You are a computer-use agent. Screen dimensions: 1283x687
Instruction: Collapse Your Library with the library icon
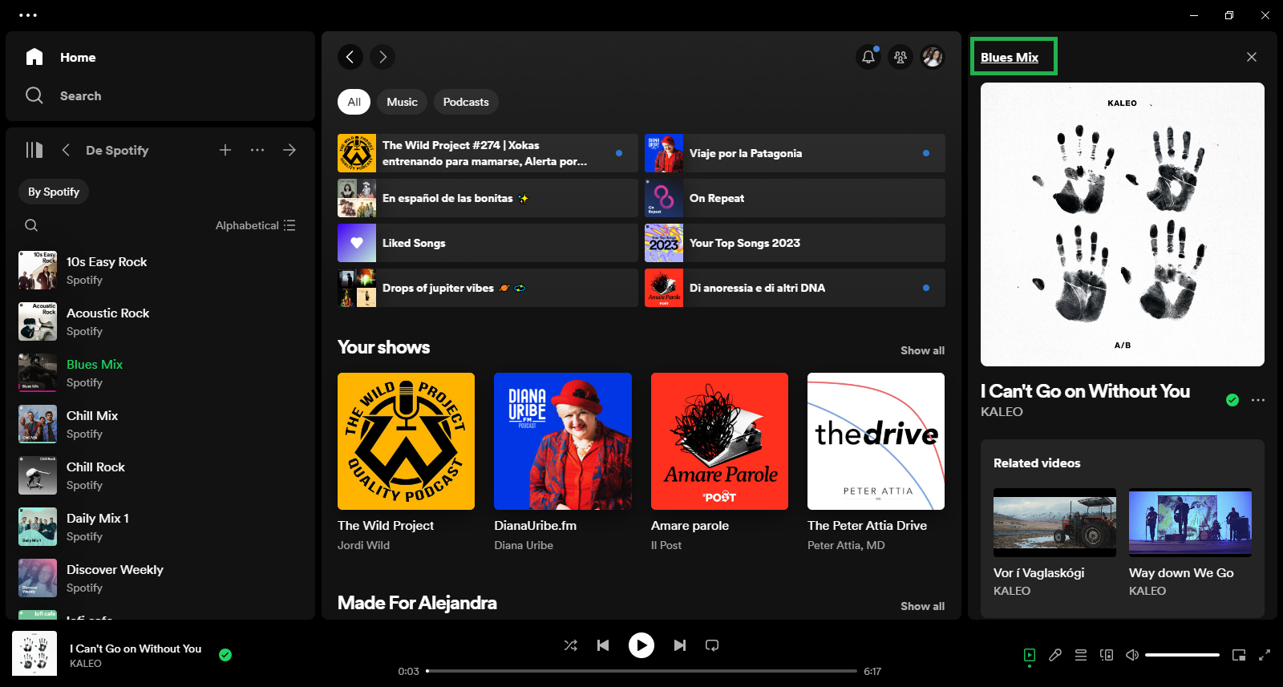(x=34, y=150)
